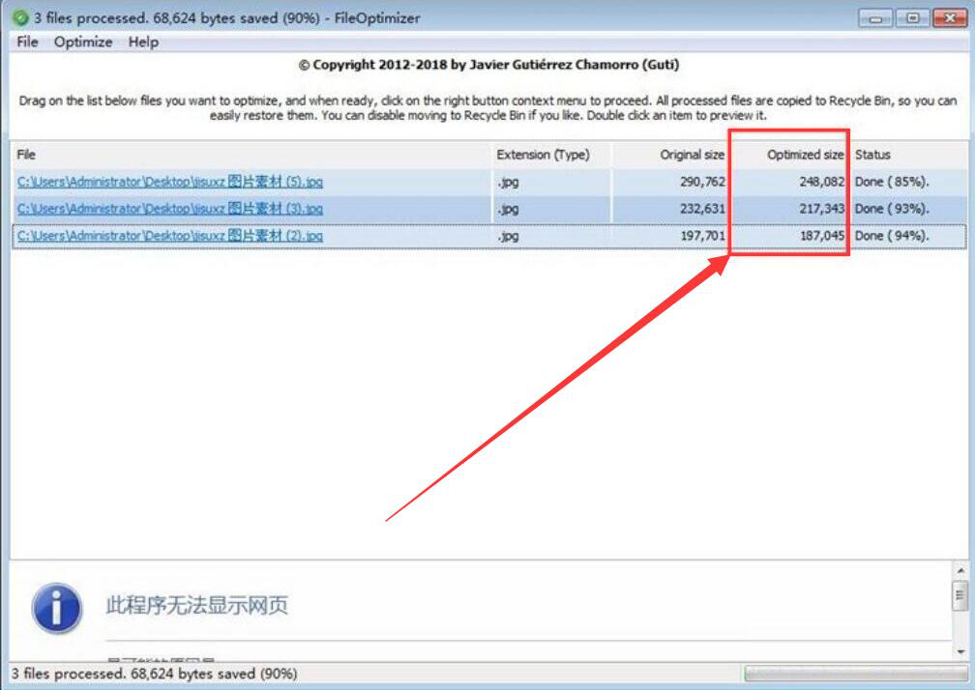The image size is (975, 690).
Task: Select optimized size cell 187,045
Action: [x=822, y=236]
